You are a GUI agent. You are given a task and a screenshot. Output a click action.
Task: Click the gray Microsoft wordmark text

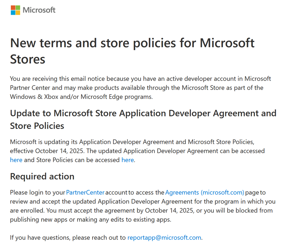[39, 10]
